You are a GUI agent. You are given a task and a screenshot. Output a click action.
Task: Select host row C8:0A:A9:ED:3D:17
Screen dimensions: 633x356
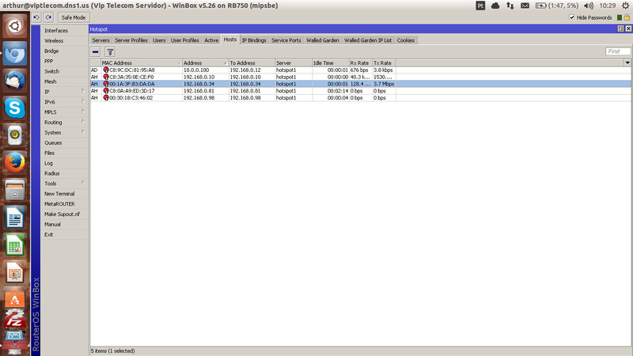pyautogui.click(x=361, y=91)
